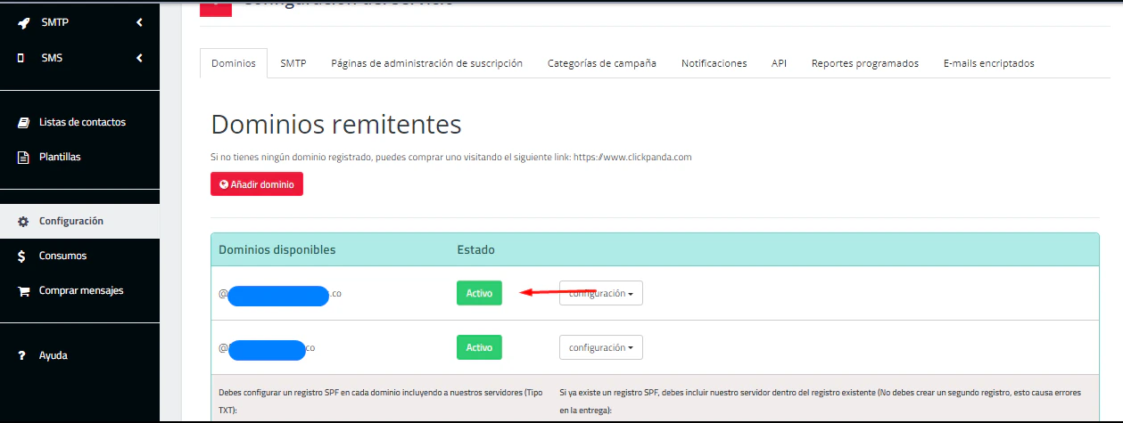This screenshot has width=1123, height=423.
Task: Click the Dominios remitentes heading
Action: [x=336, y=124]
